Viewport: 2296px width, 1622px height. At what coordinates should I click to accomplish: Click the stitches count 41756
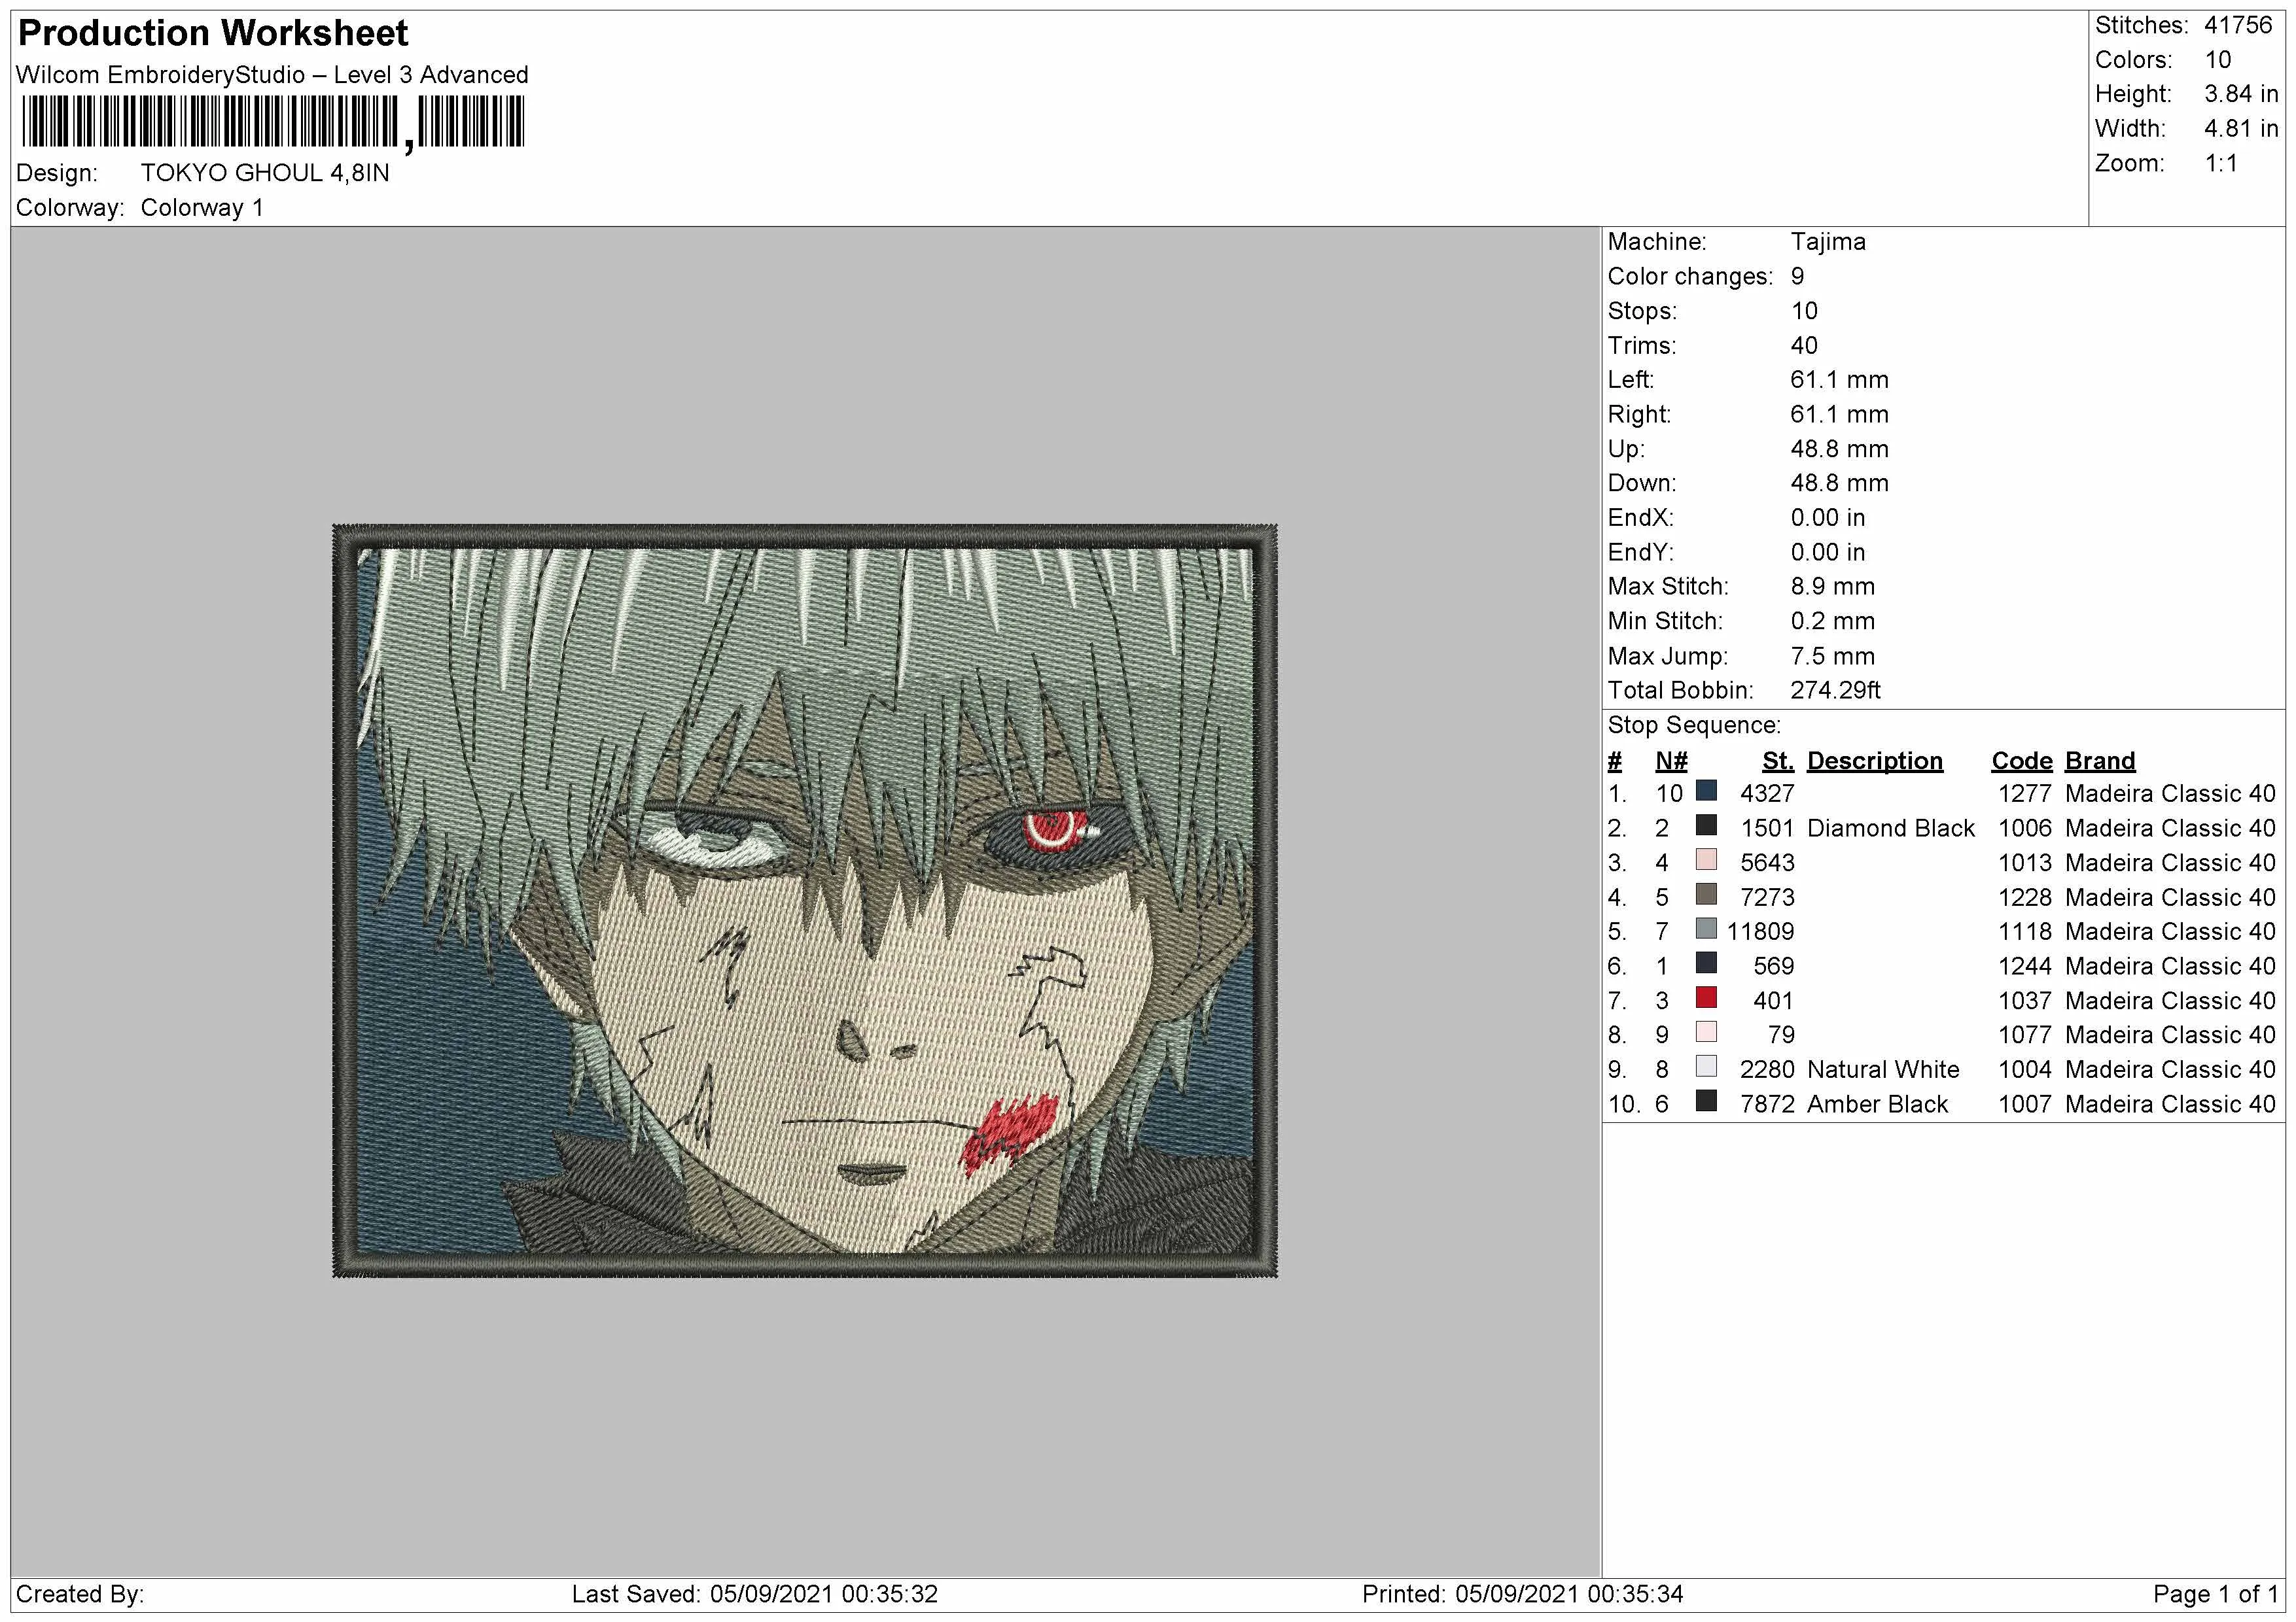click(x=2238, y=25)
